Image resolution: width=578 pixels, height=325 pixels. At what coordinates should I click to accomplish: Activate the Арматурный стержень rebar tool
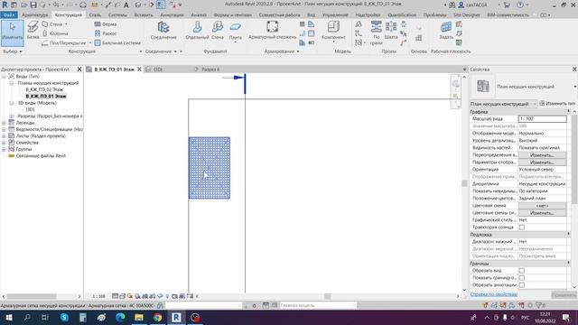click(272, 30)
